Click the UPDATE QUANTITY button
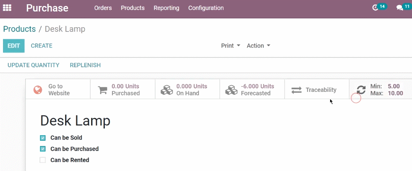Image resolution: width=412 pixels, height=171 pixels. (x=33, y=65)
